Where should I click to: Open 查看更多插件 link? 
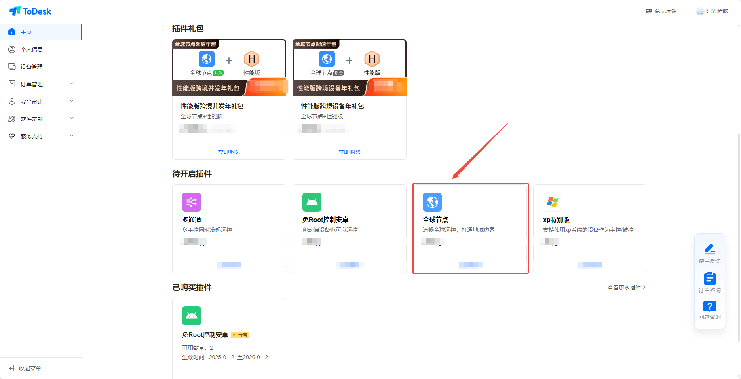[x=627, y=288]
